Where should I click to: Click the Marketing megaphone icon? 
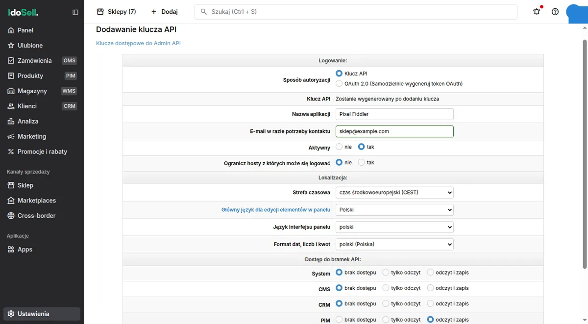[x=11, y=137]
